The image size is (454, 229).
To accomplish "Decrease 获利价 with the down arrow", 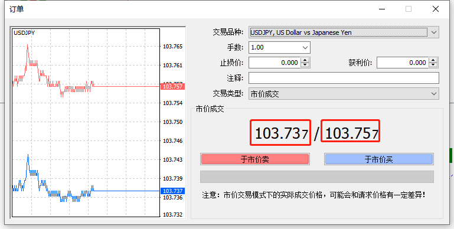I will point(433,65).
